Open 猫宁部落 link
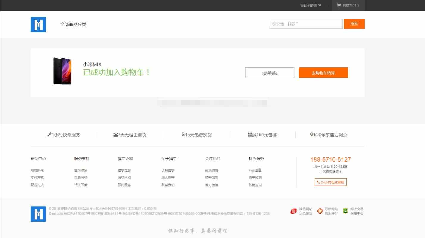The image size is (425, 238). coord(212,178)
